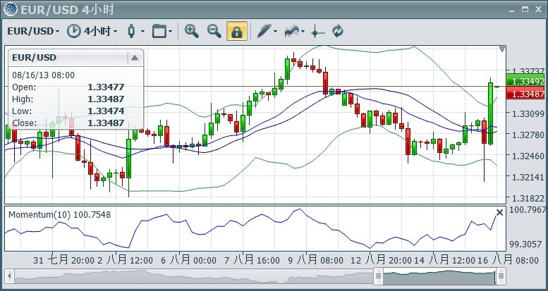Screen dimensions: 548x291
Task: Close the Momentum indicator panel
Action: click(500, 212)
